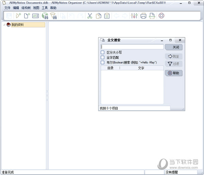Click the 文字 column header

141,68
